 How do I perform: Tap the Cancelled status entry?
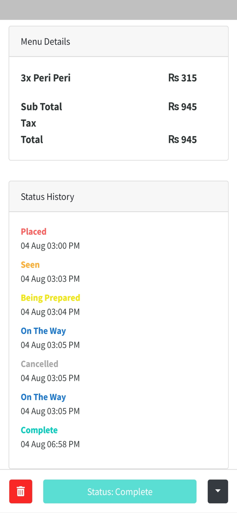(x=39, y=364)
